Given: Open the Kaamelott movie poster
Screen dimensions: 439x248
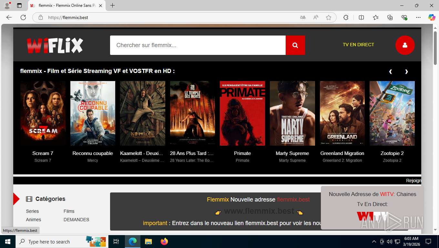Looking at the screenshot, I should (142, 113).
